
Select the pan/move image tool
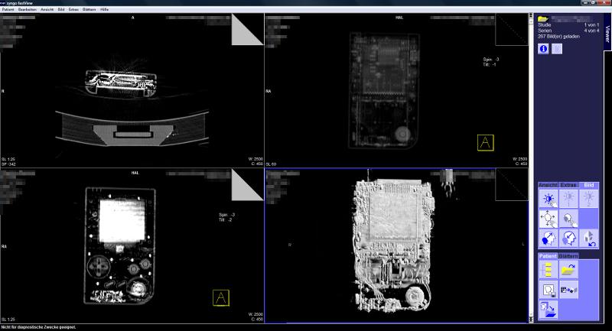pyautogui.click(x=549, y=219)
